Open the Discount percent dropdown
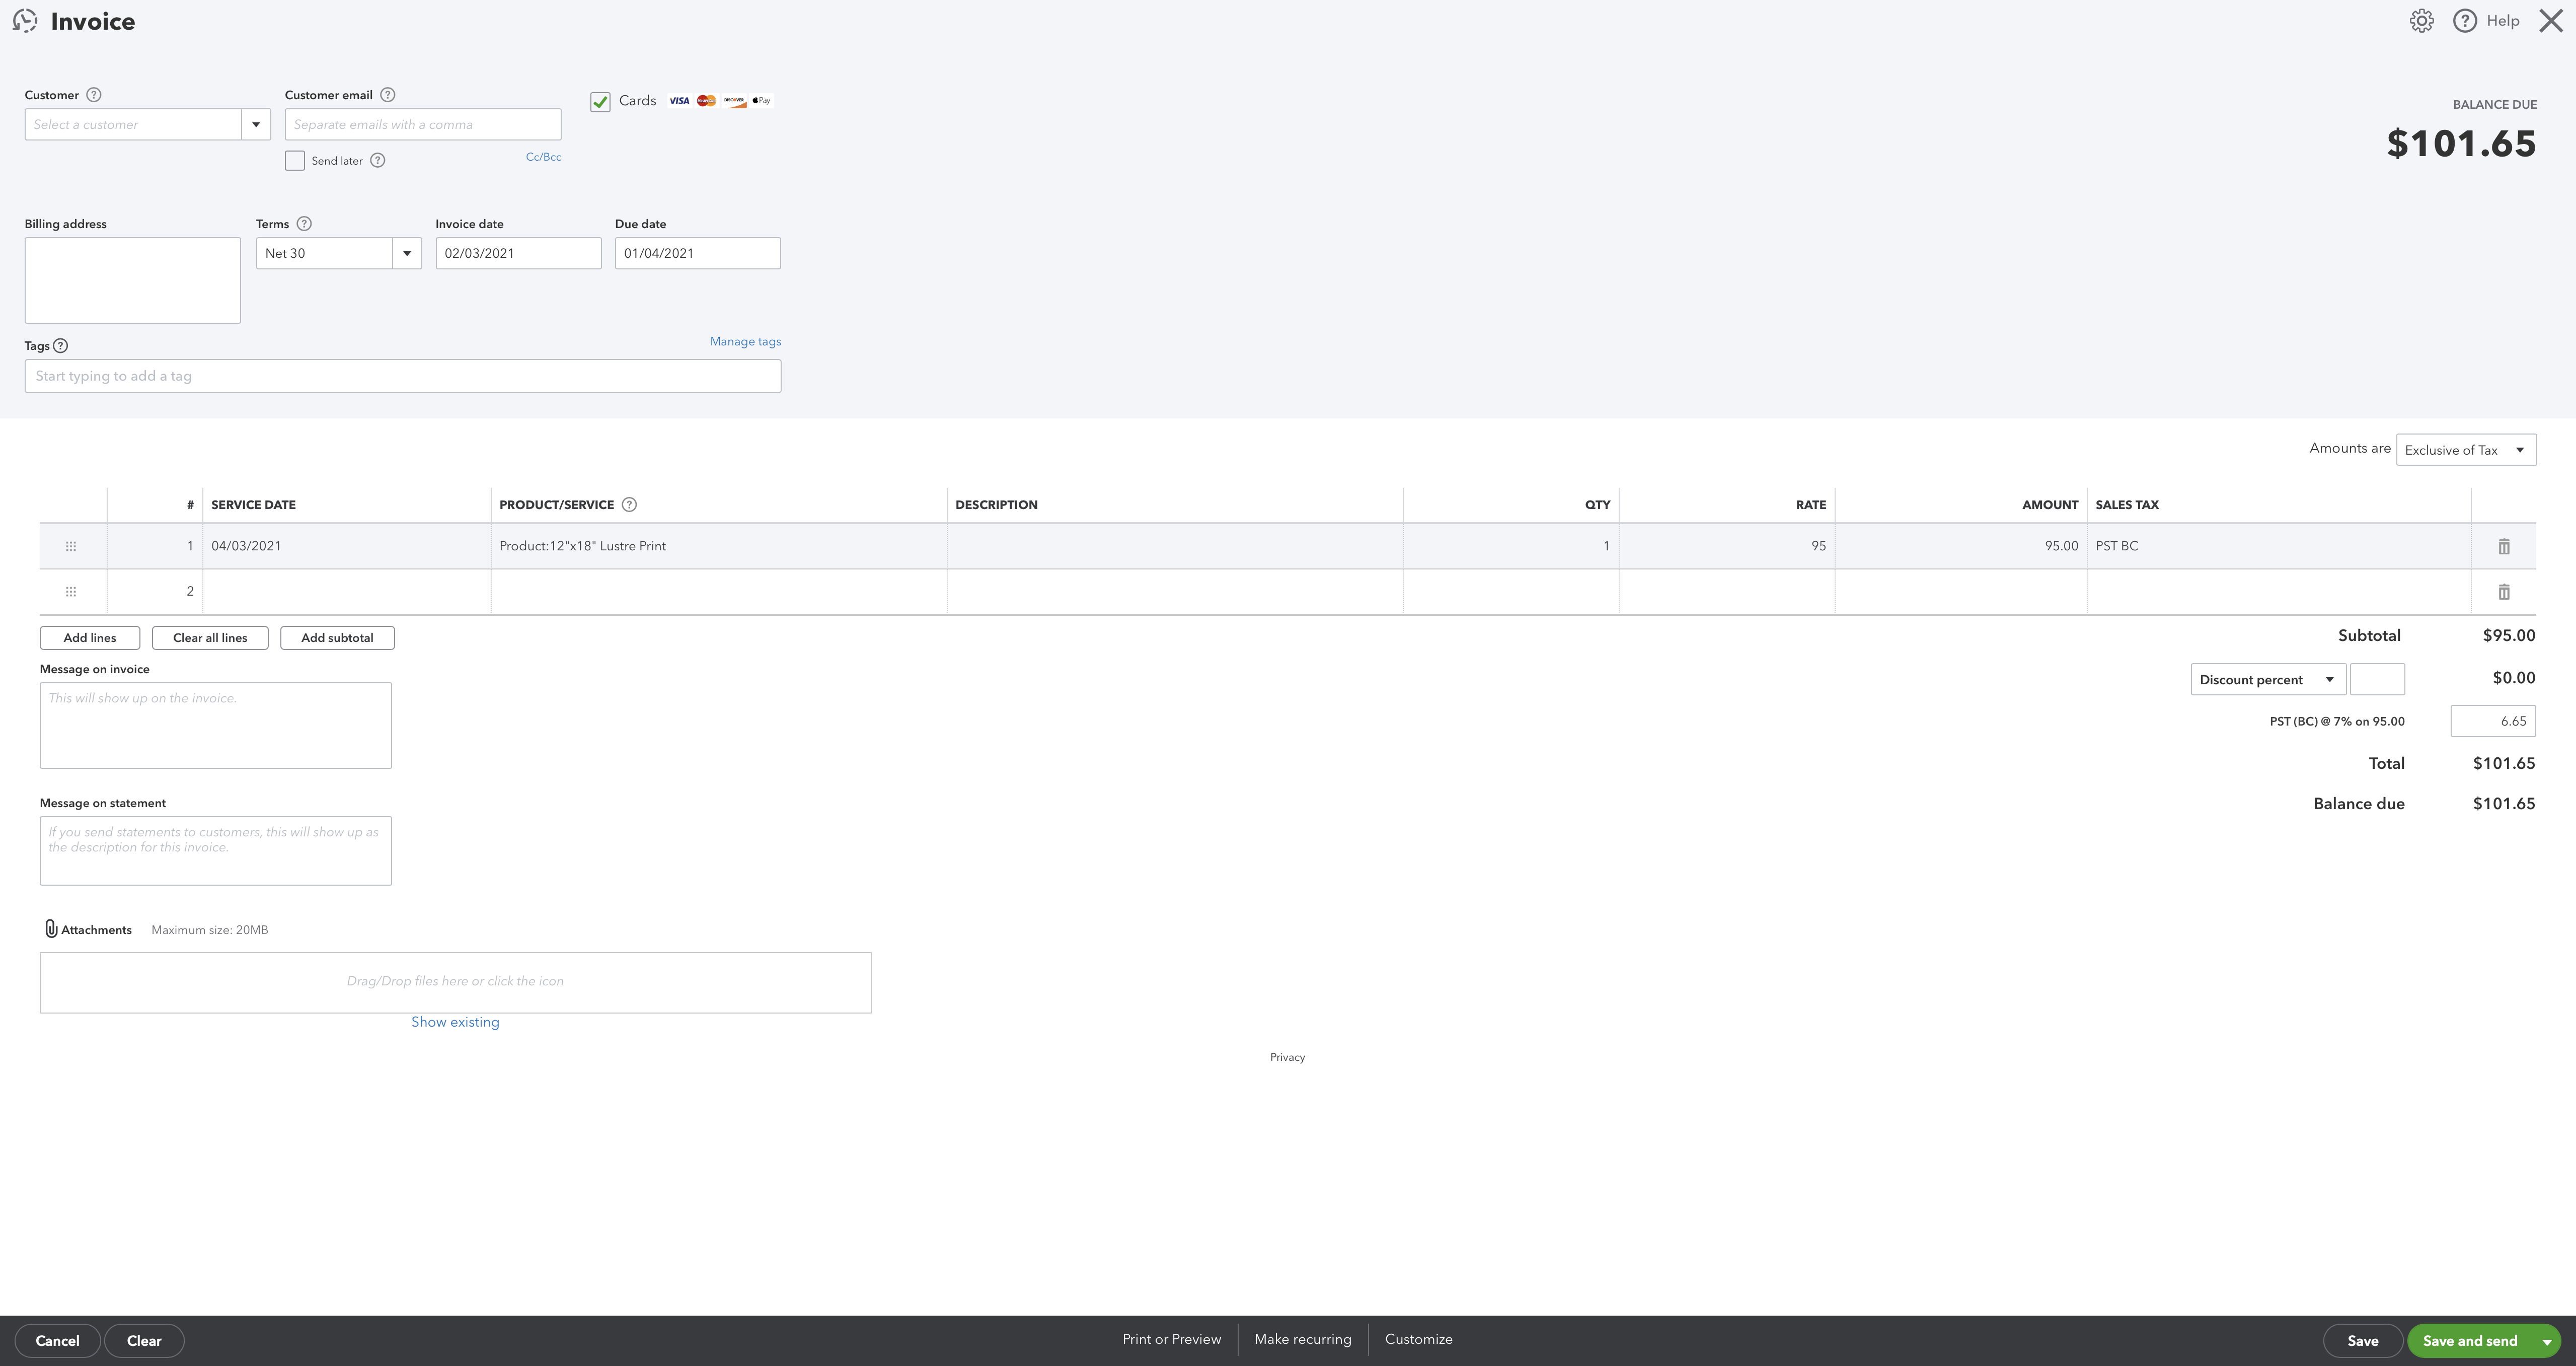Viewport: 2576px width, 1366px height. click(2267, 680)
